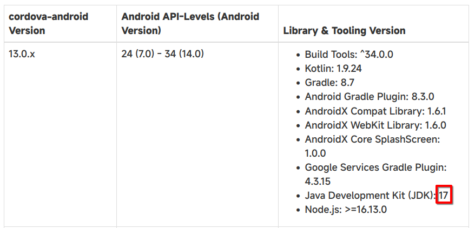Image resolution: width=475 pixels, height=228 pixels.
Task: Click the Gradle: 8.7 list entry
Action: tap(329, 83)
